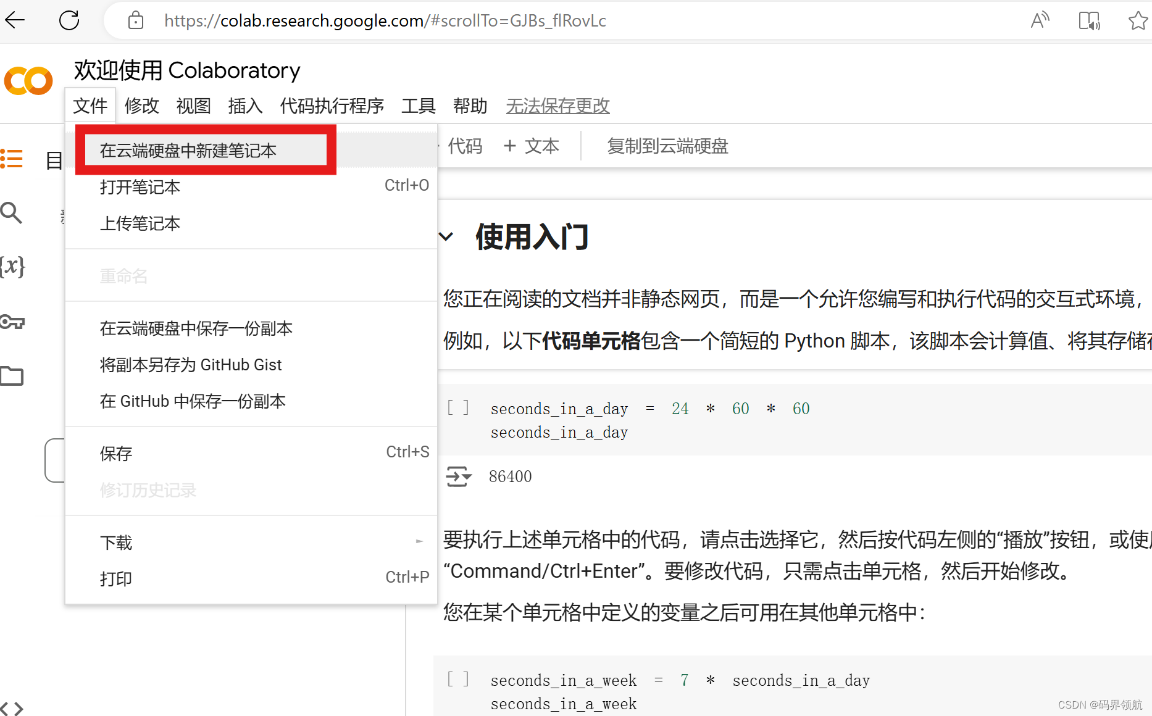This screenshot has height=716, width=1152.
Task: Select 在云端硬盘中保存一份副本
Action: click(251, 328)
